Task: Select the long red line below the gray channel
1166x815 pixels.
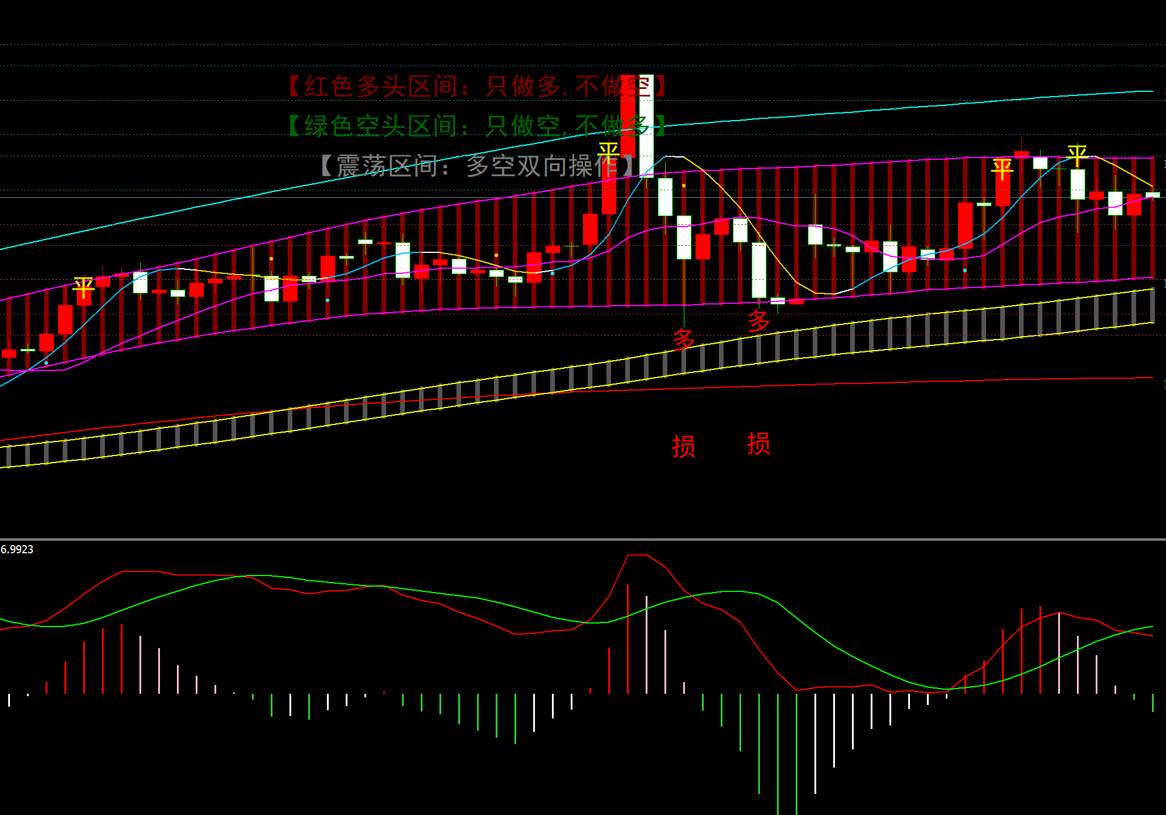Action: 879,383
